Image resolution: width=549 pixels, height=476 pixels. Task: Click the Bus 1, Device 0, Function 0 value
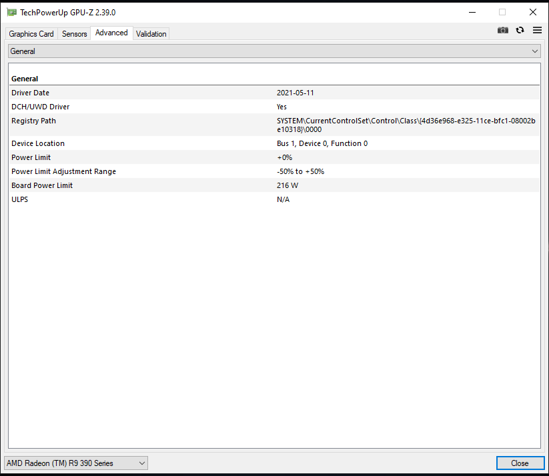(322, 143)
